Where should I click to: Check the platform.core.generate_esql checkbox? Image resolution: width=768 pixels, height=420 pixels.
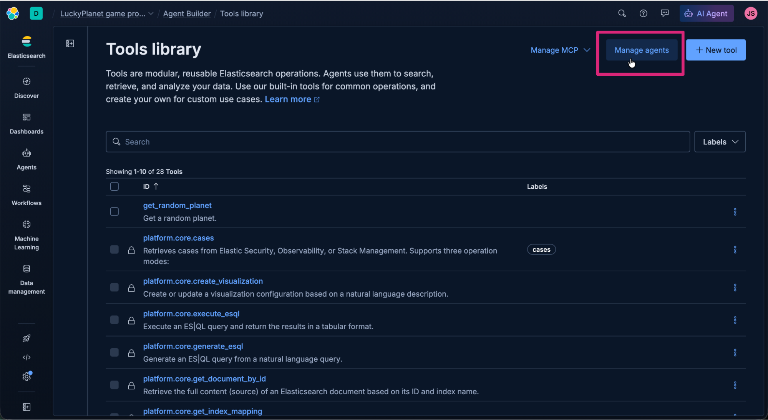point(114,352)
